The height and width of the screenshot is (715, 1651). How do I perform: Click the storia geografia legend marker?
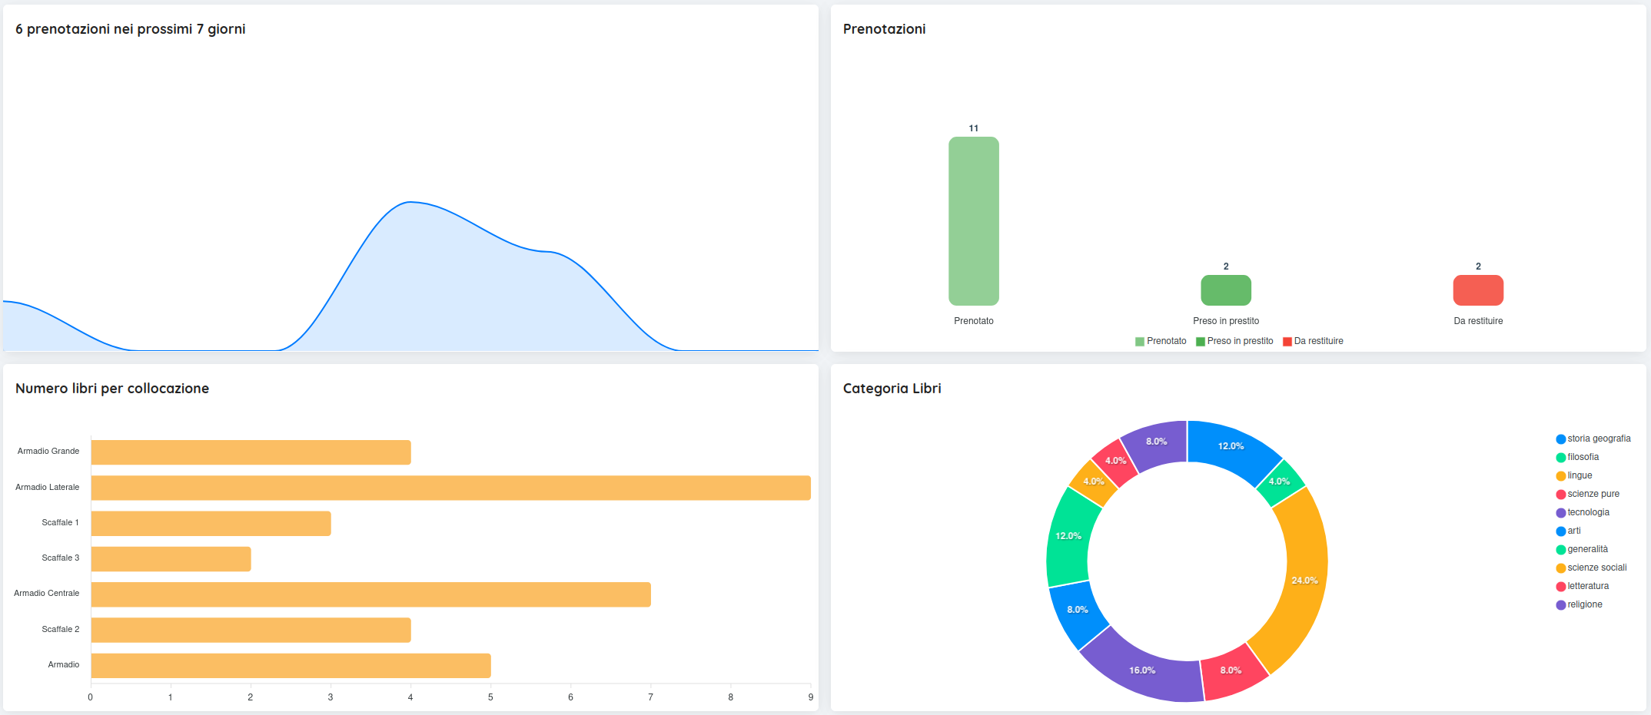1561,439
